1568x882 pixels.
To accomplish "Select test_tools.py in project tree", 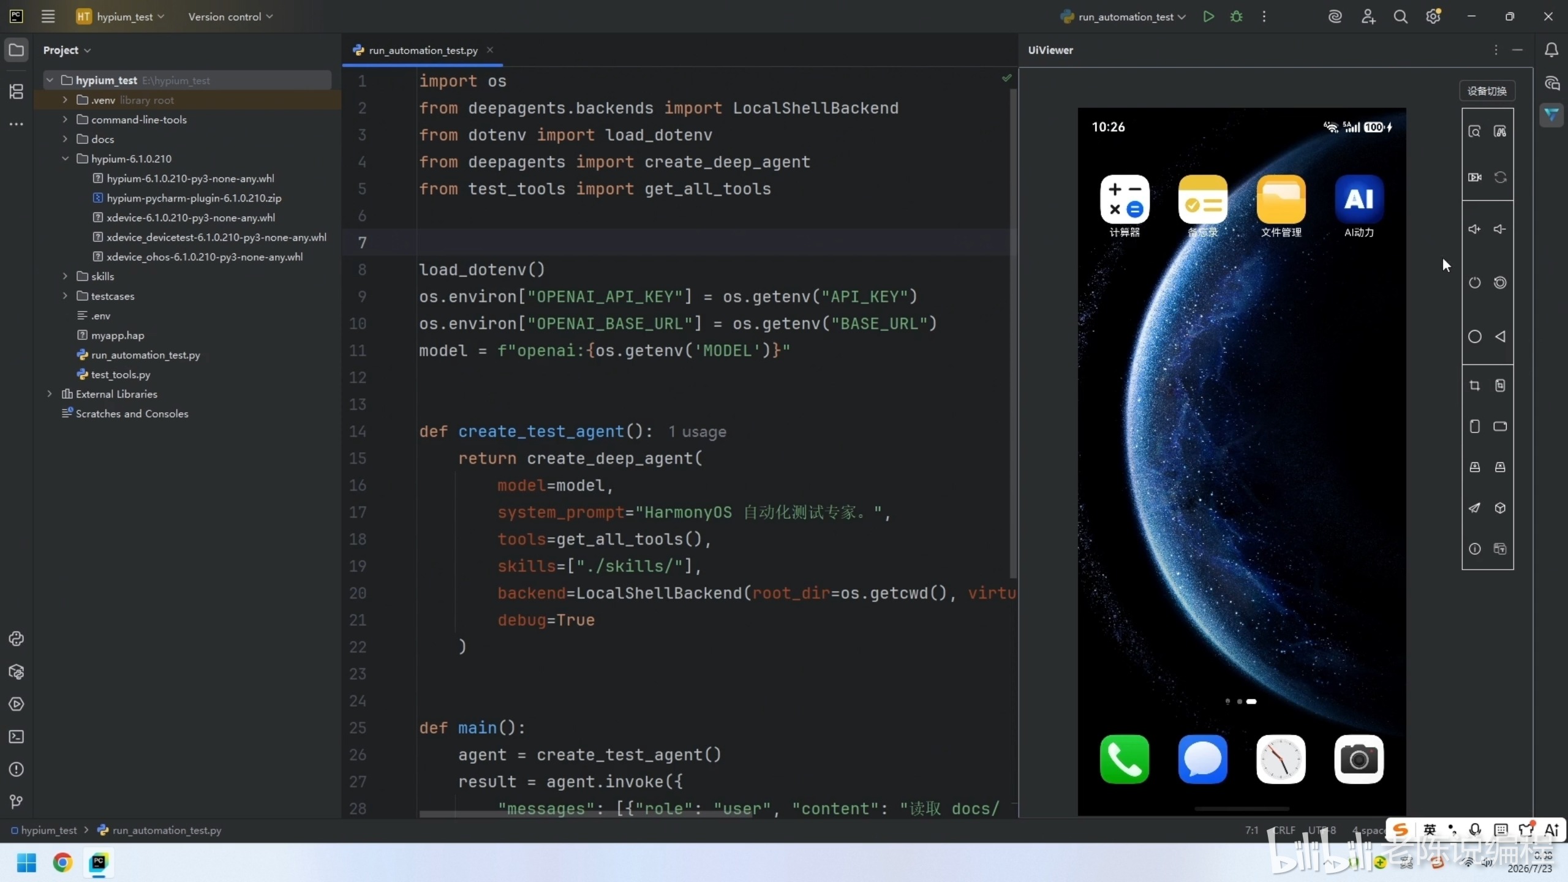I will click(x=121, y=374).
